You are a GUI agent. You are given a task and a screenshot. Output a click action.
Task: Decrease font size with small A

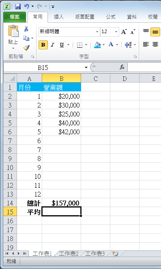[x=133, y=32]
